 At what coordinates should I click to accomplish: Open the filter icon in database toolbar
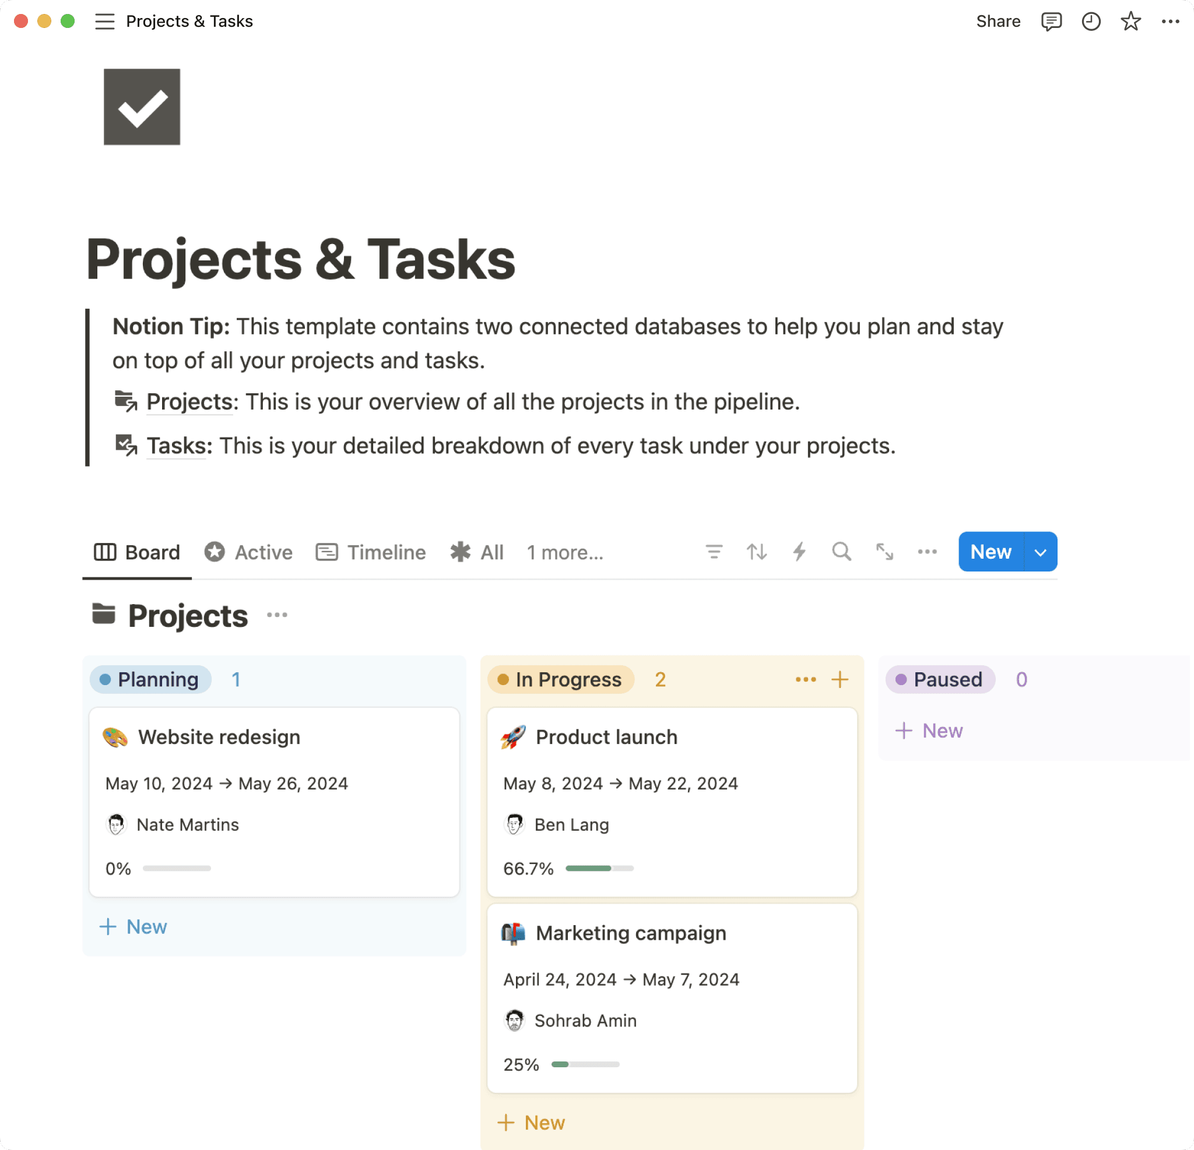714,552
